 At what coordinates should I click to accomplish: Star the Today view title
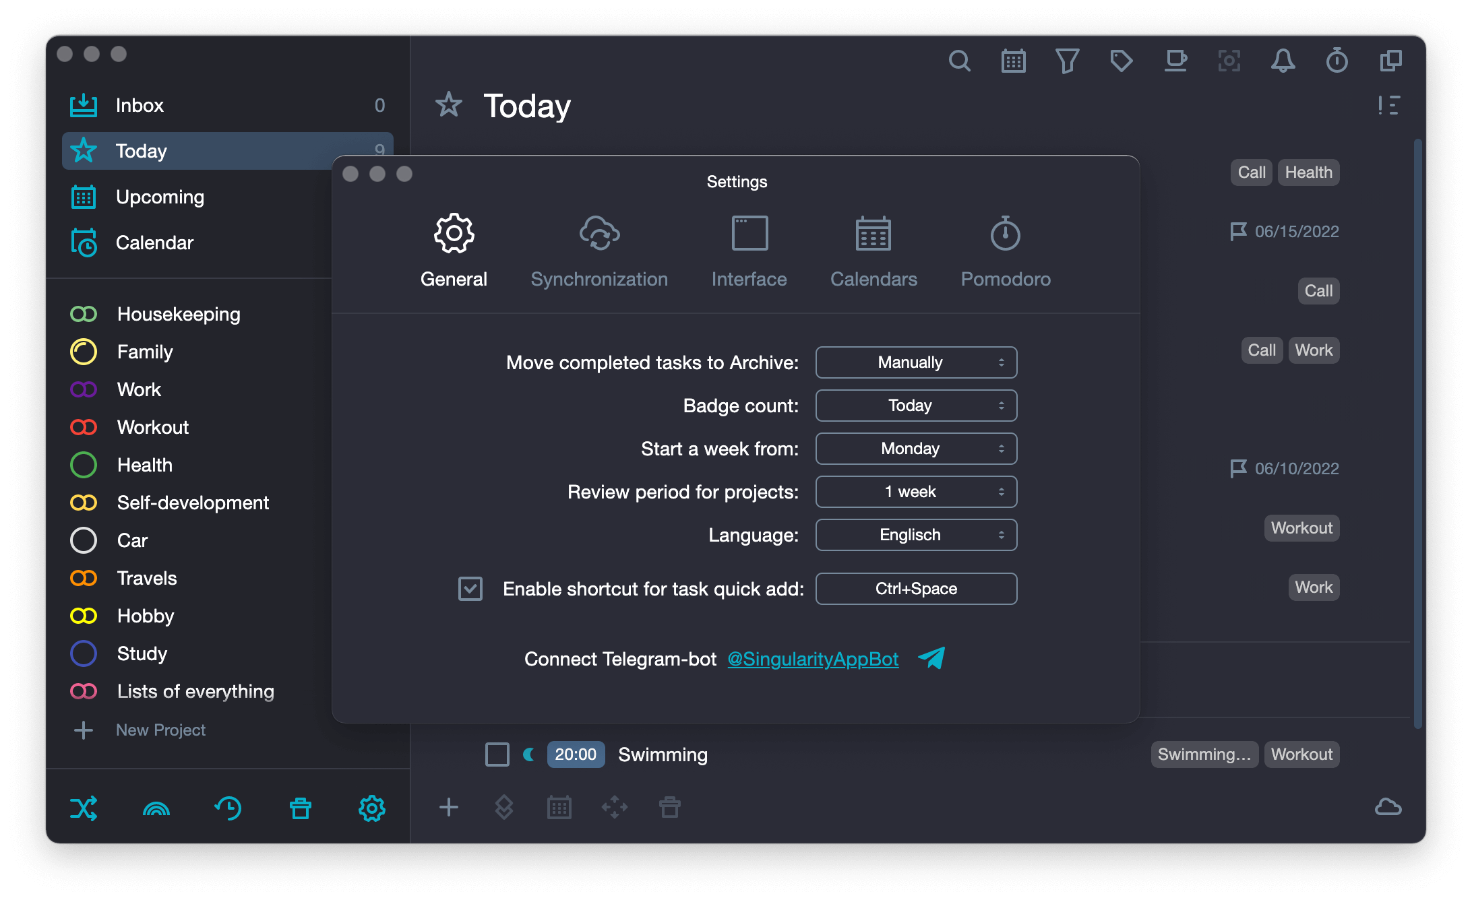(x=448, y=105)
